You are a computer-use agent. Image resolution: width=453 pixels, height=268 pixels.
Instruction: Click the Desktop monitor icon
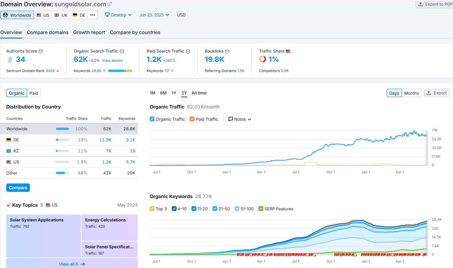coord(107,15)
